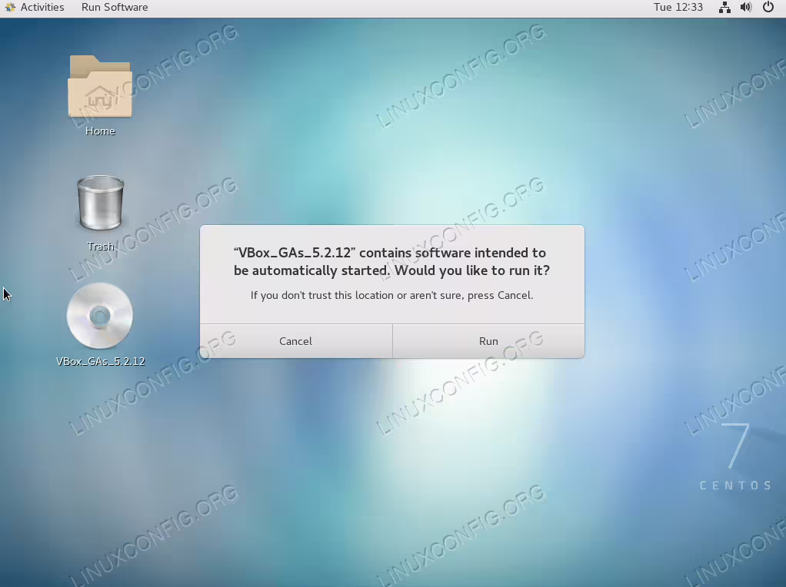
Task: Click the large 7 numeral in the CentOS watermark
Action: 735,446
